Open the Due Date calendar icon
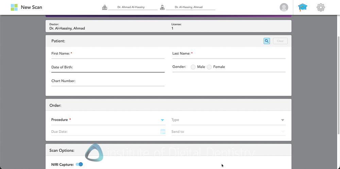 coord(163,132)
